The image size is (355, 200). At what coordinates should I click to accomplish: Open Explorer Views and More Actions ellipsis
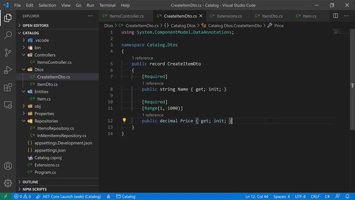click(x=90, y=16)
